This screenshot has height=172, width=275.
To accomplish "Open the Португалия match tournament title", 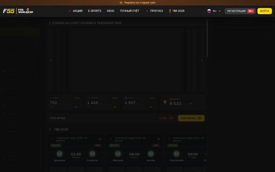I will click(188, 140).
